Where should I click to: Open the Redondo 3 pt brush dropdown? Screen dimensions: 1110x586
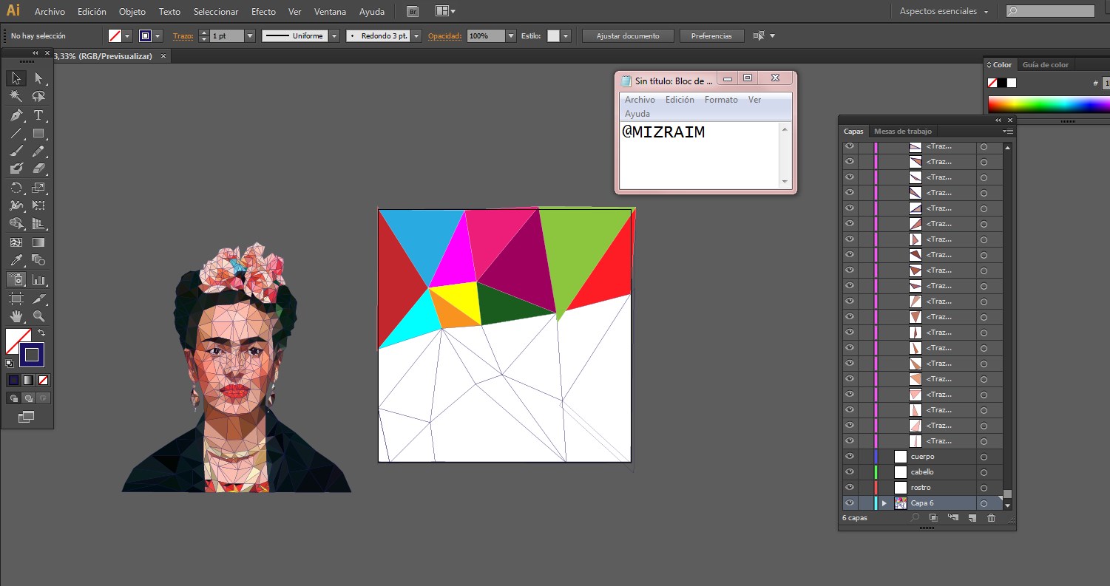click(x=416, y=35)
